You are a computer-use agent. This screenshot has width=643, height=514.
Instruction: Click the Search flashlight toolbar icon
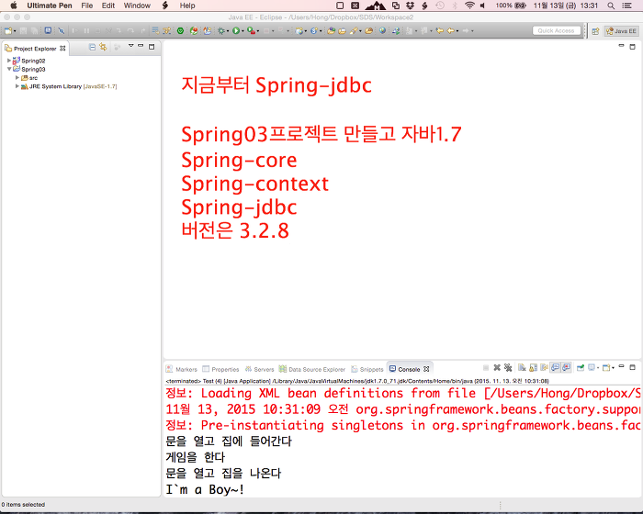point(354,30)
